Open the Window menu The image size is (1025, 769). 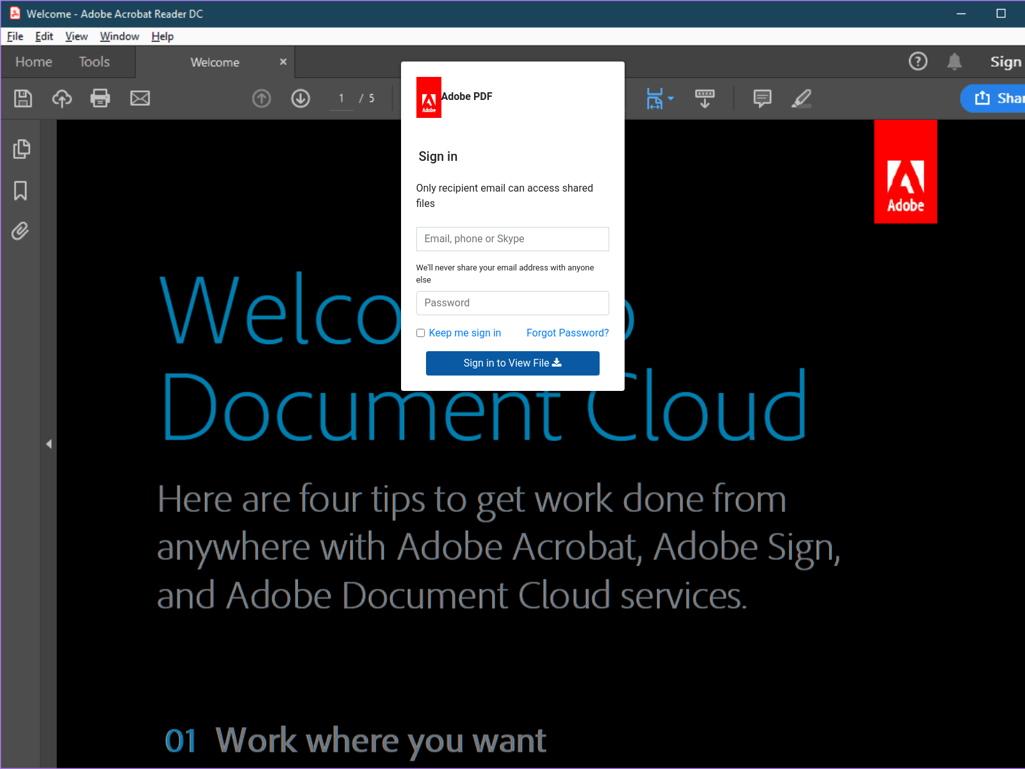click(119, 37)
